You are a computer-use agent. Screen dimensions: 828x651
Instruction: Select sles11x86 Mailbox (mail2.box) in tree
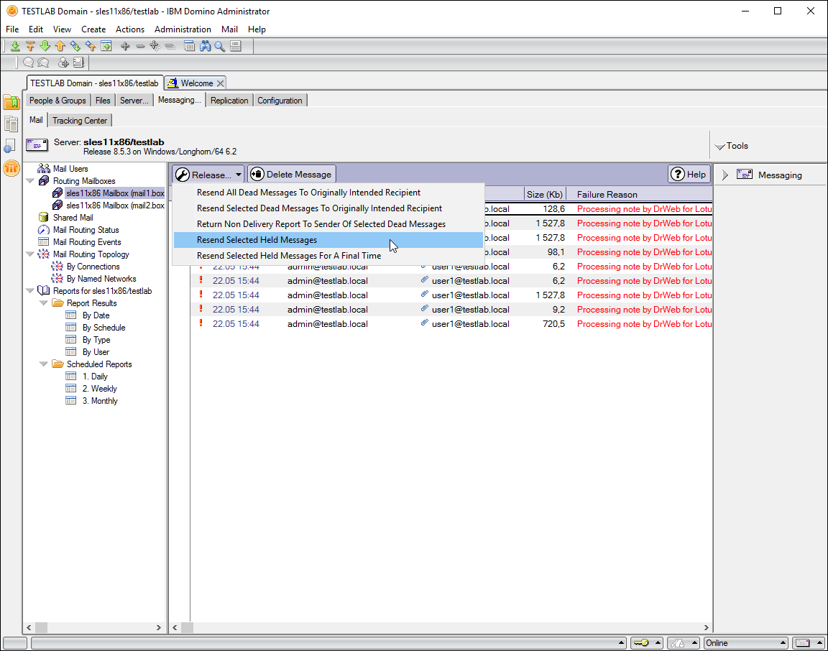pos(114,206)
